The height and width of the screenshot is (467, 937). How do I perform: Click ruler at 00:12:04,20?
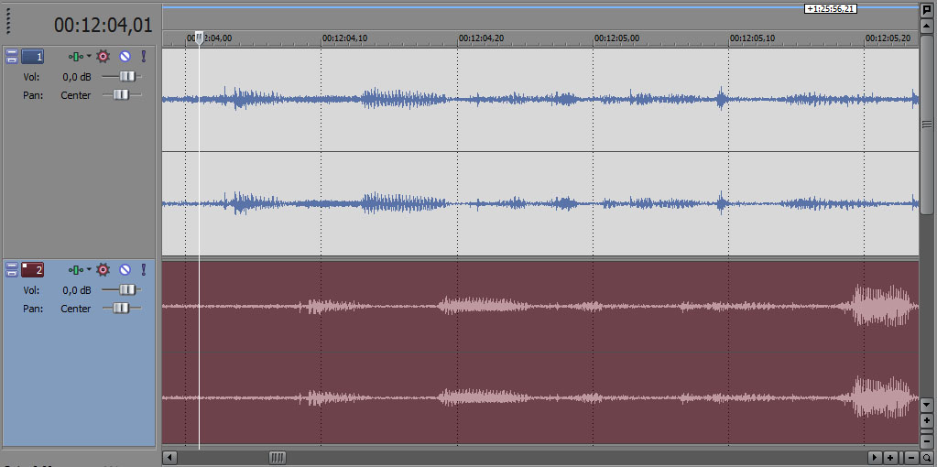coord(481,38)
